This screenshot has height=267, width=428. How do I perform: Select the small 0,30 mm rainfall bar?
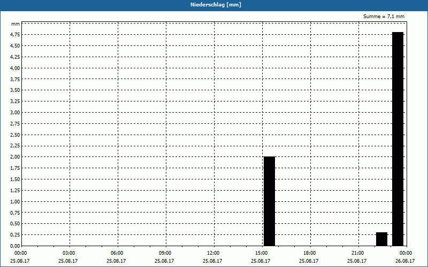coord(381,239)
